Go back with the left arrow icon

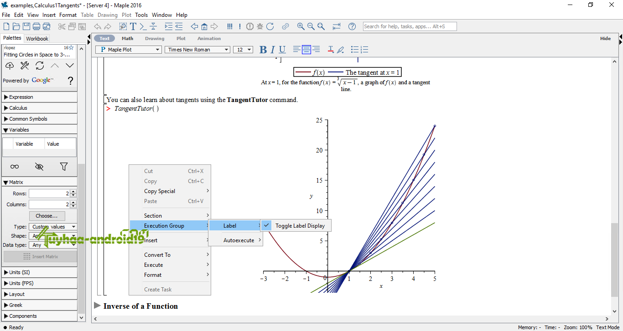[x=194, y=26]
